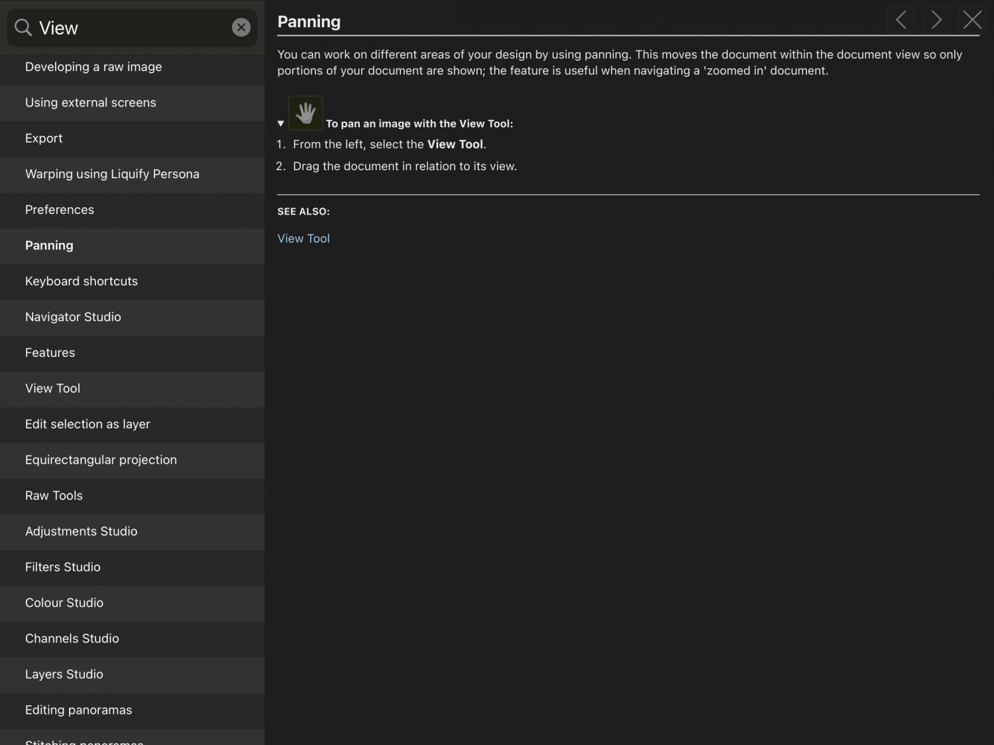This screenshot has width=994, height=745.
Task: Clear the search field text
Action: coord(241,27)
